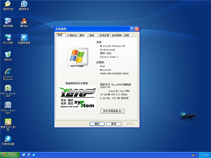Click the 制造商和技术支持商 label
This screenshot has width=211, height=158.
pyautogui.click(x=77, y=83)
